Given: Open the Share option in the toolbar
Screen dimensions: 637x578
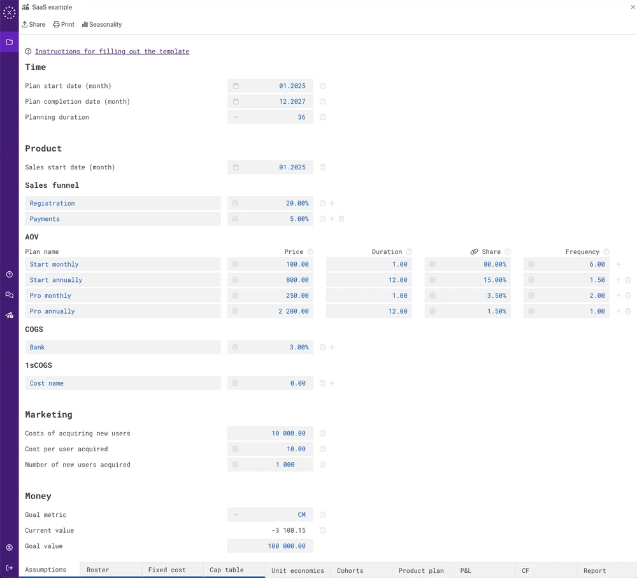Looking at the screenshot, I should point(33,24).
